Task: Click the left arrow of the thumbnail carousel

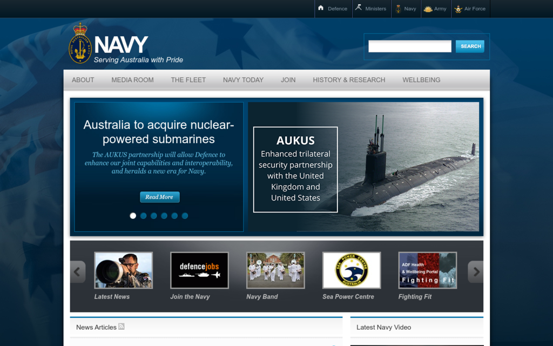Action: (x=77, y=272)
